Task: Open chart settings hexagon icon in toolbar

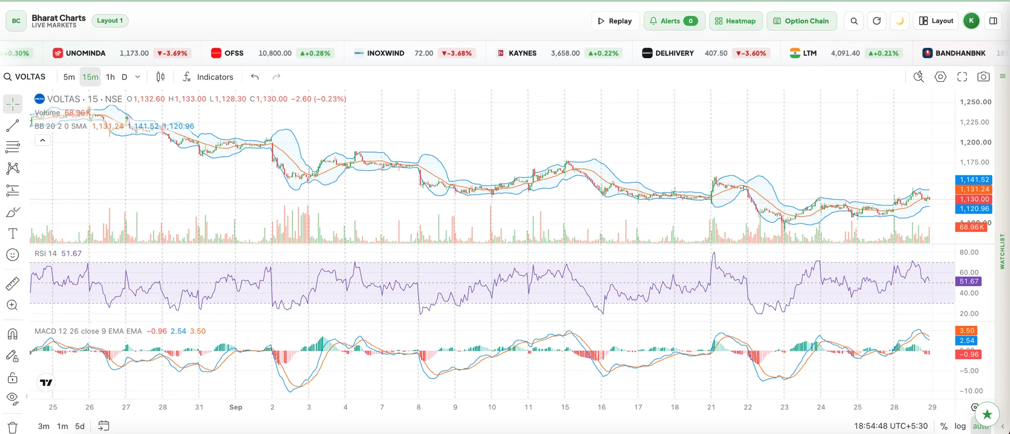Action: pos(940,77)
